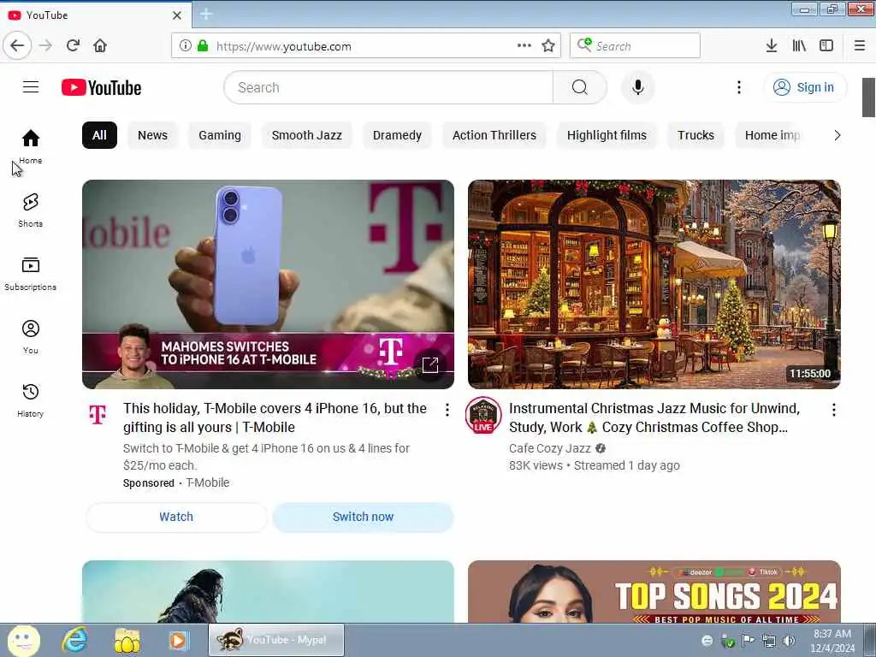The height and width of the screenshot is (657, 876).
Task: Select the Trucks chip
Action: (x=695, y=135)
